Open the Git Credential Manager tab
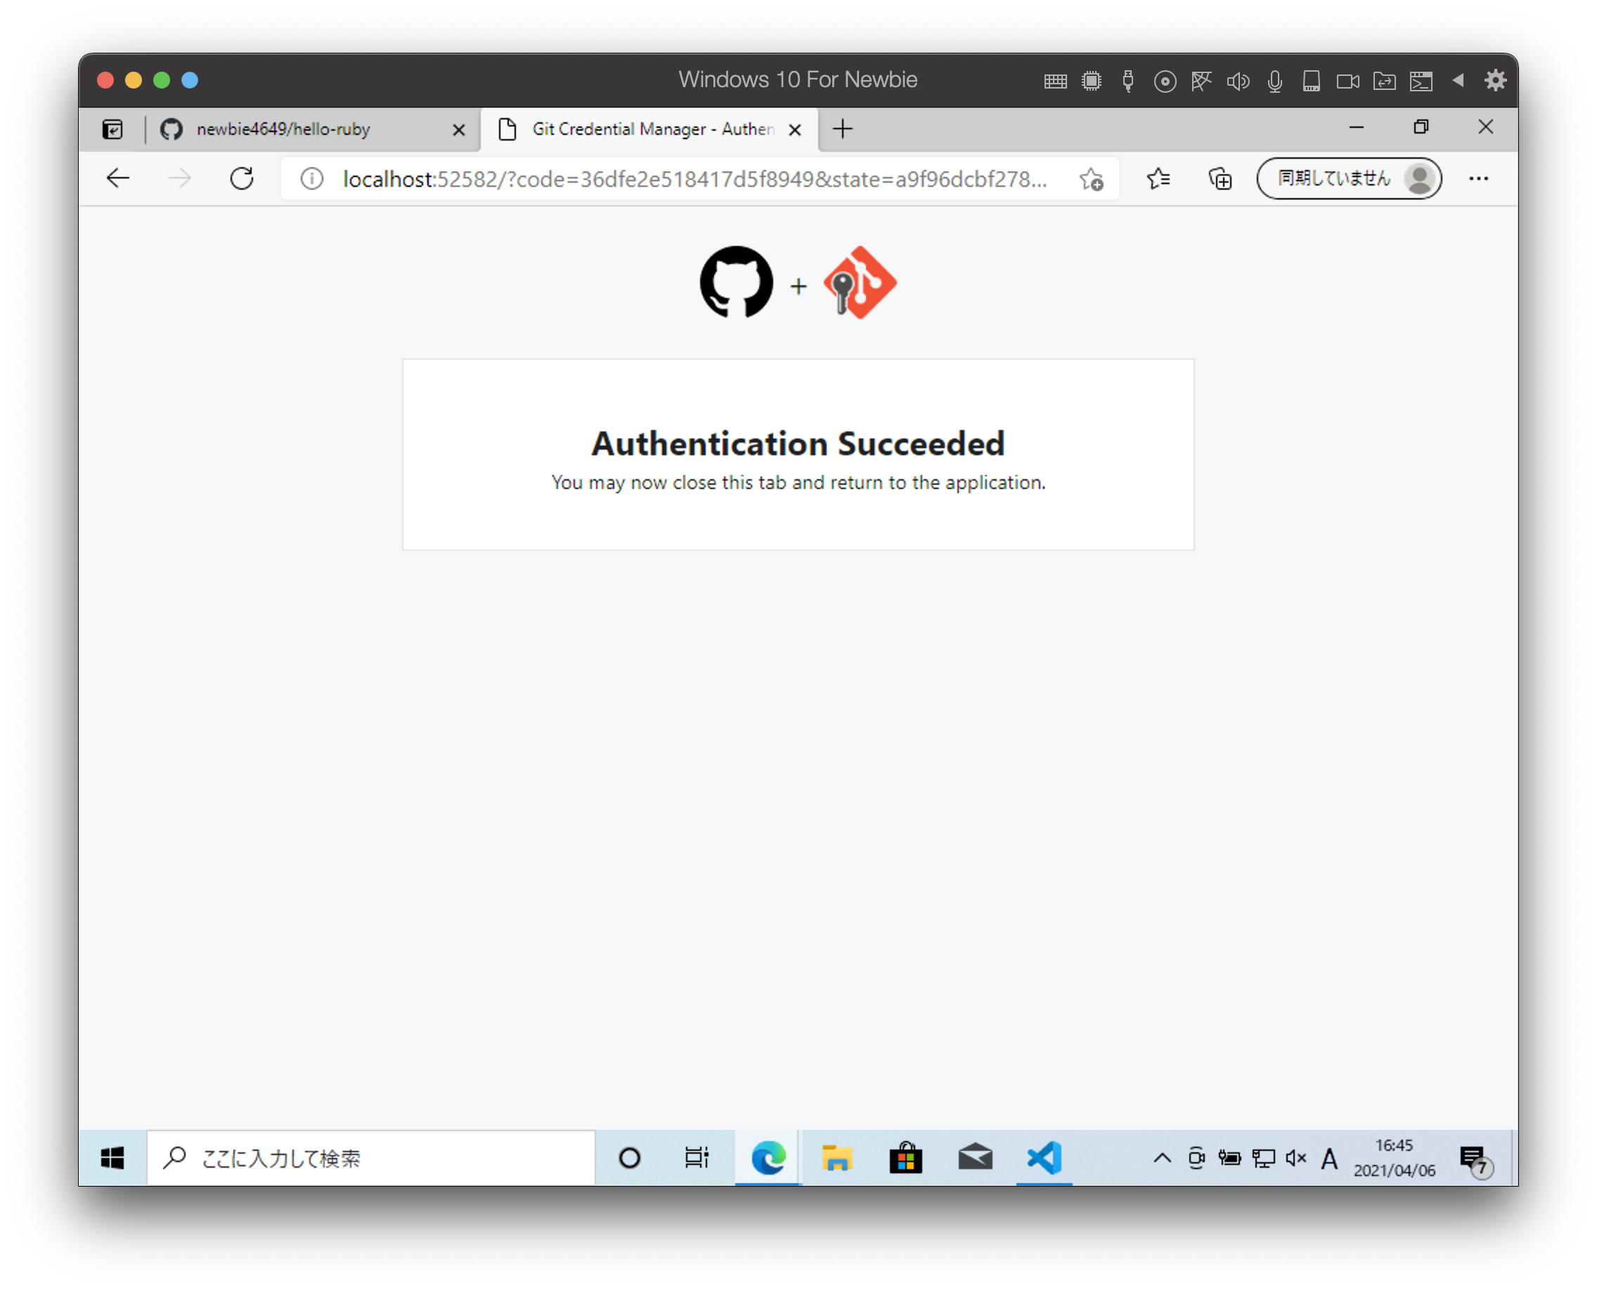Screen dimensions: 1597x1290 coord(649,129)
